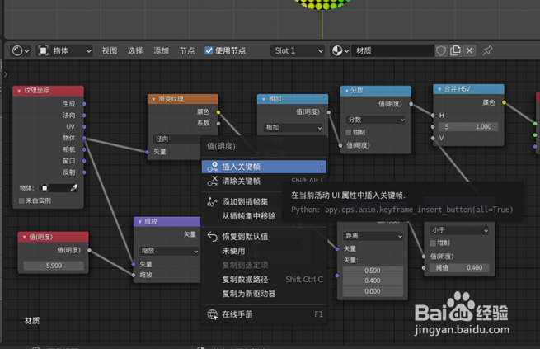Click the 材质 material name field
The image size is (540, 349).
392,50
